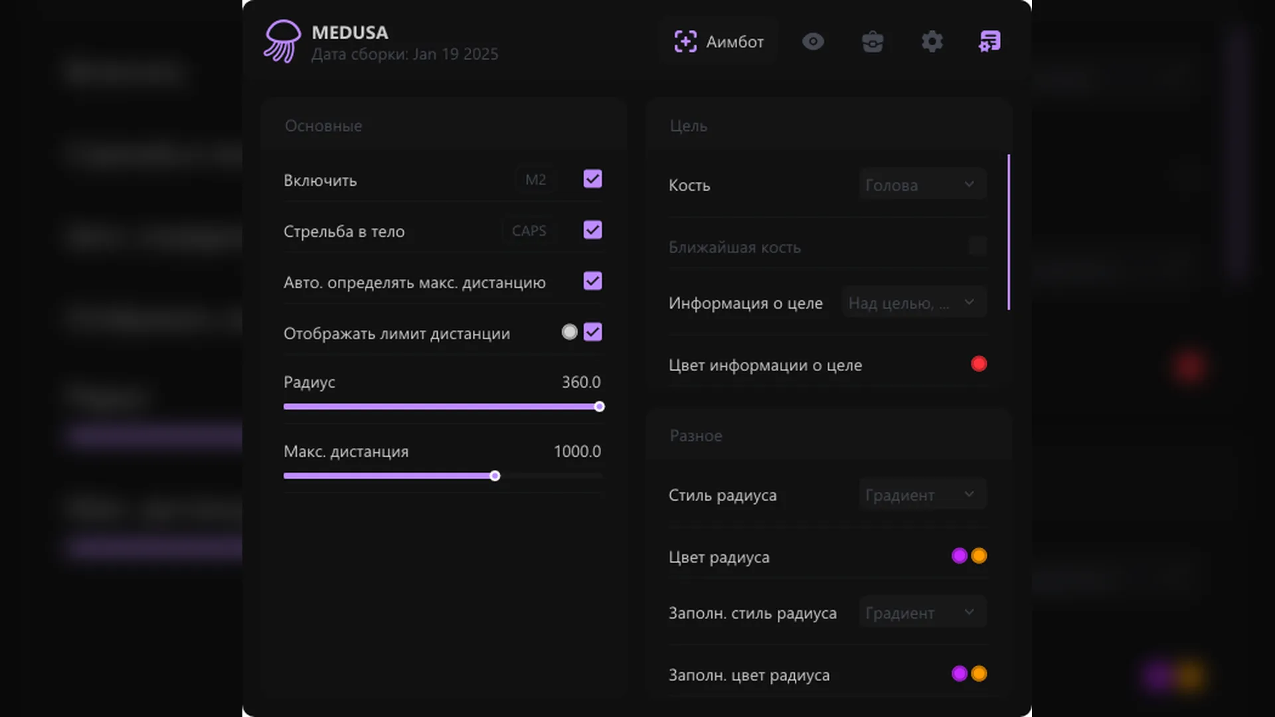Open the briefcase tab icon

click(873, 41)
